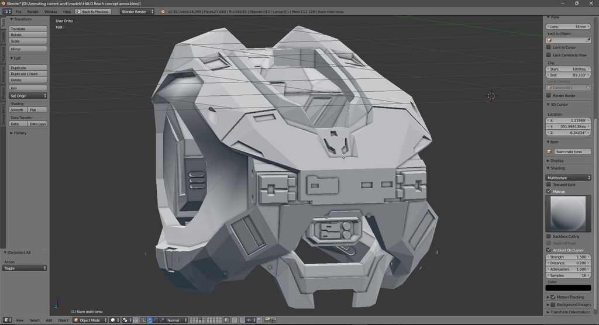Open the Object Mode dropdown
Screen dimensions: 599x325
point(89,320)
